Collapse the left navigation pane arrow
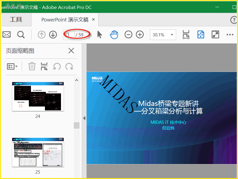 pos(84,118)
